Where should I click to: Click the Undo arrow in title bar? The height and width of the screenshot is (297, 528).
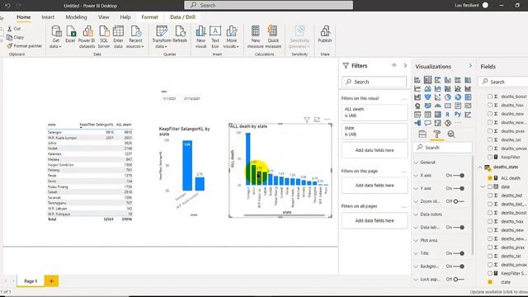pyautogui.click(x=7, y=6)
